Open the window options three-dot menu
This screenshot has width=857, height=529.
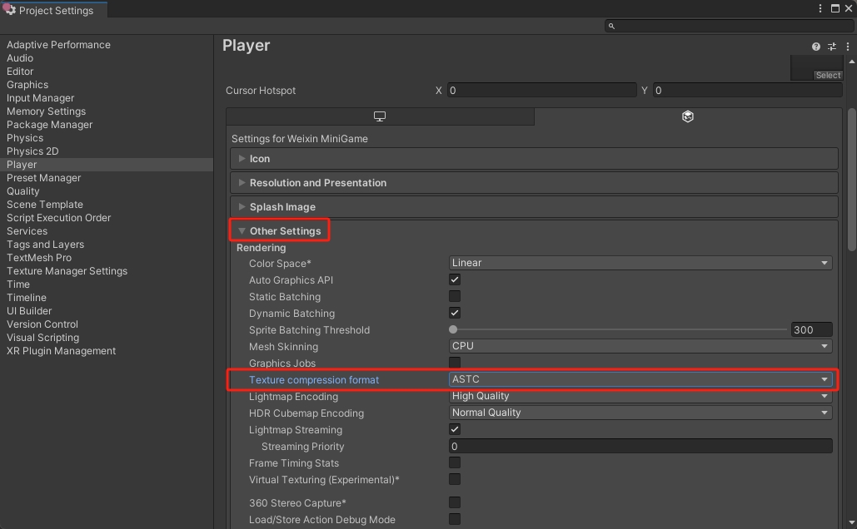pos(821,8)
